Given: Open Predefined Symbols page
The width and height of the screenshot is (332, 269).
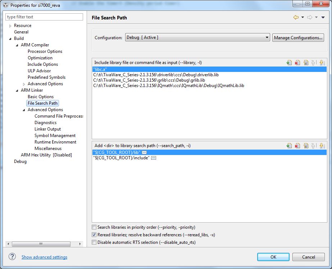Looking at the screenshot, I should pyautogui.click(x=47, y=77).
